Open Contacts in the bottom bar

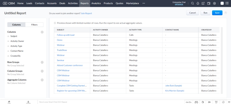pyautogui.click(x=28, y=102)
